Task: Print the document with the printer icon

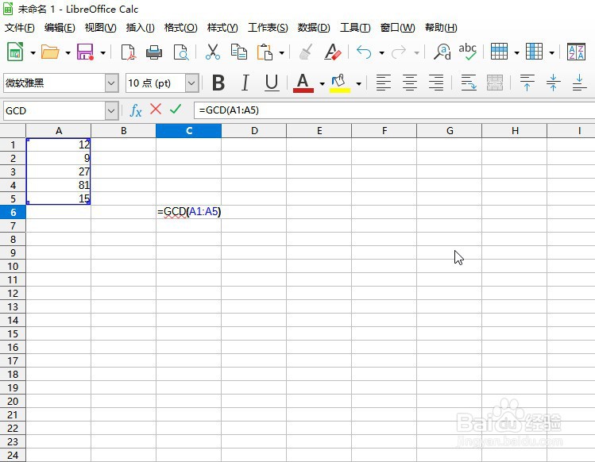Action: coord(154,52)
